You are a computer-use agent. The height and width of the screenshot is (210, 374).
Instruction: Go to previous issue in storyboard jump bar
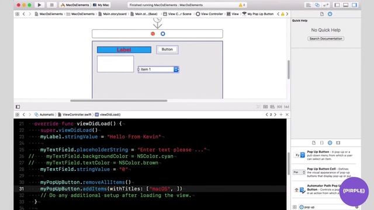(278, 14)
